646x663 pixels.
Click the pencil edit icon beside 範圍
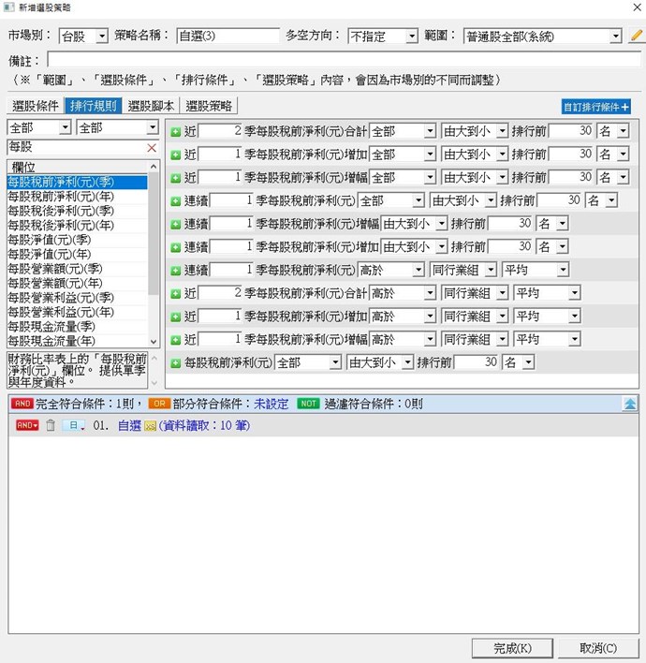637,36
